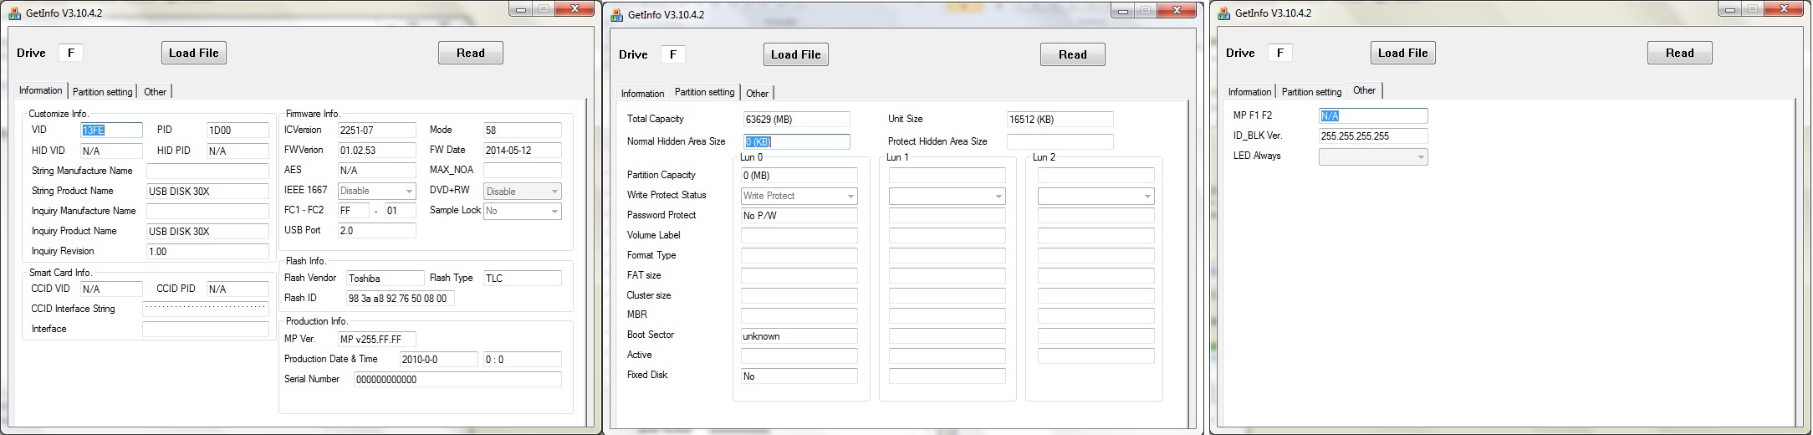Viewport: 1813px width, 435px height.
Task: Click Load File button in middle window
Action: (796, 54)
